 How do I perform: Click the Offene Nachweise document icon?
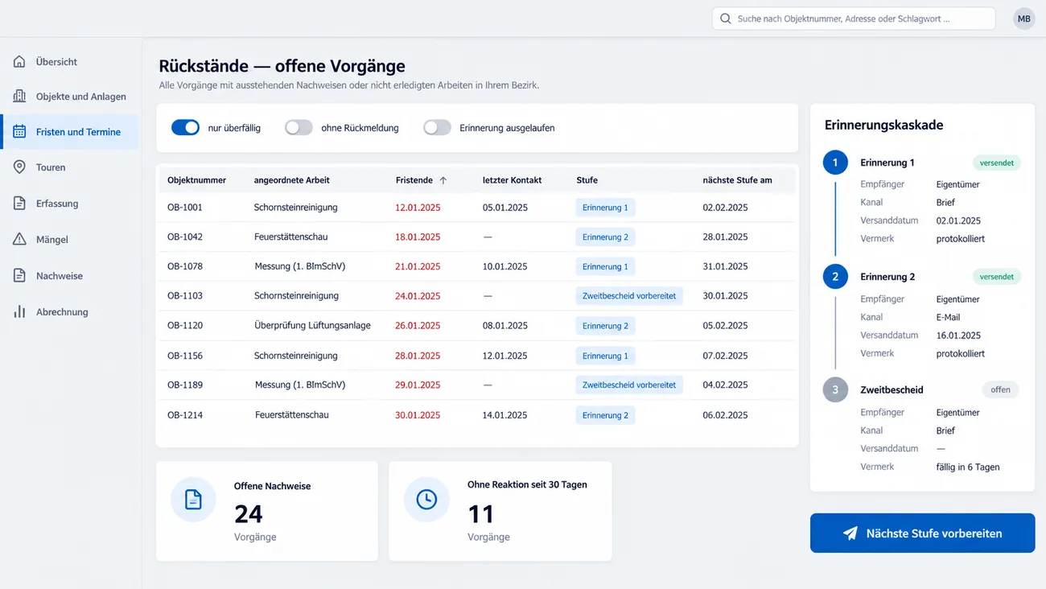pyautogui.click(x=193, y=500)
